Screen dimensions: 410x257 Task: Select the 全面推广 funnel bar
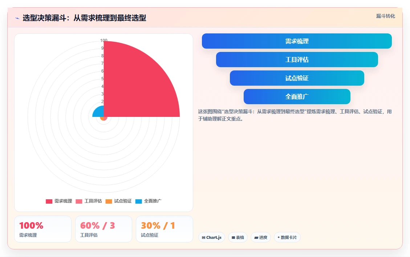[297, 97]
